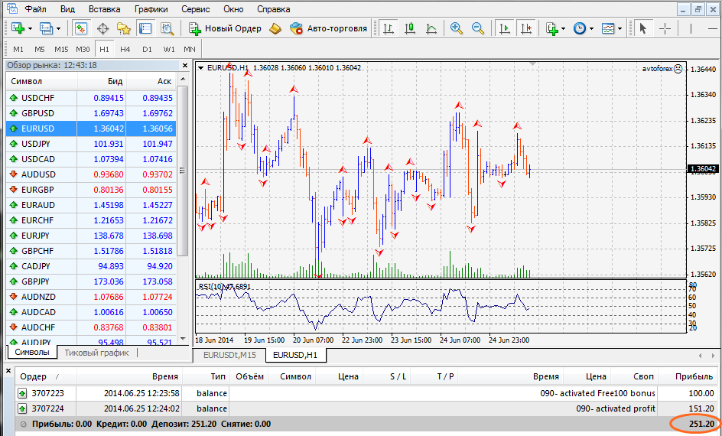
Task: Toggle the Terminal panel icon
Action: click(x=145, y=28)
